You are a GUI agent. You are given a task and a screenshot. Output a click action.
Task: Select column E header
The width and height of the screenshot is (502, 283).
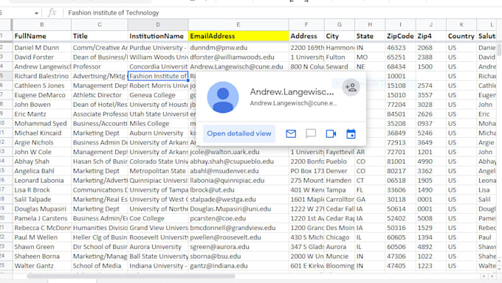[238, 24]
